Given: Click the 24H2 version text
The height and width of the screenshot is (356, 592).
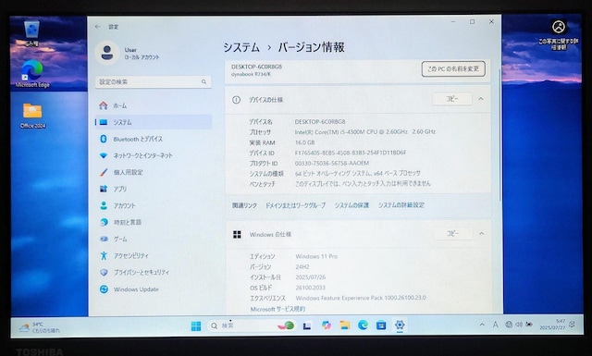Looking at the screenshot, I should [302, 267].
